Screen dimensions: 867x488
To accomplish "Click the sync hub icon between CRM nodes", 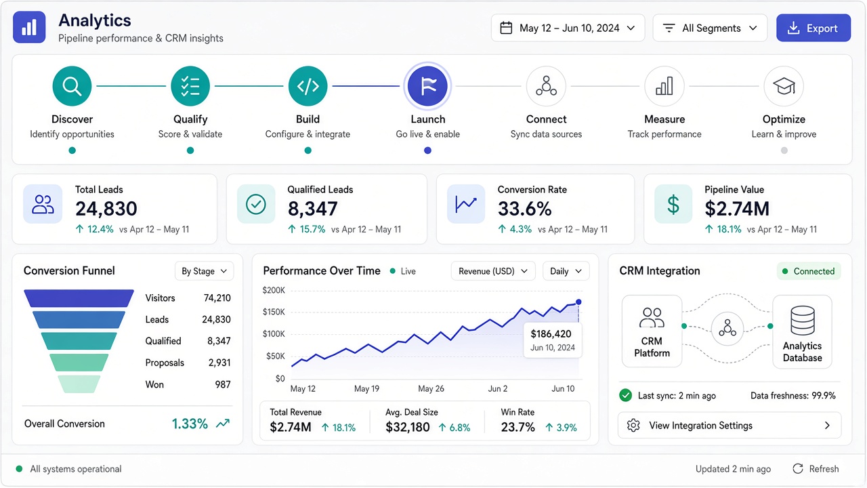I will [727, 328].
